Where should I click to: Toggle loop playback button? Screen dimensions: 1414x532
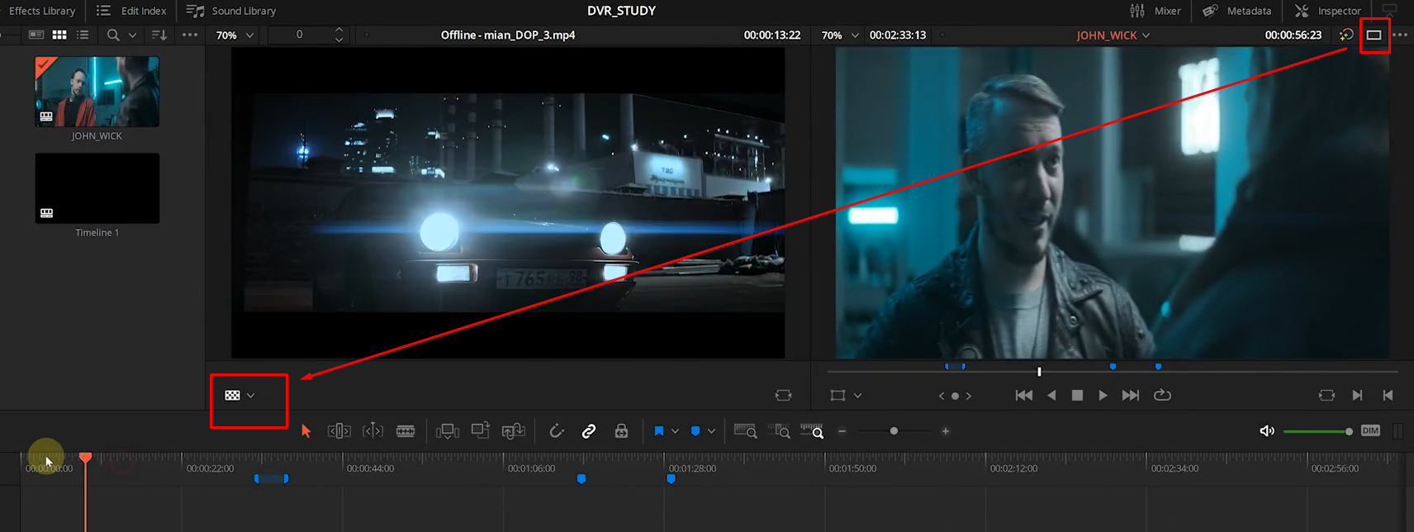click(1162, 395)
